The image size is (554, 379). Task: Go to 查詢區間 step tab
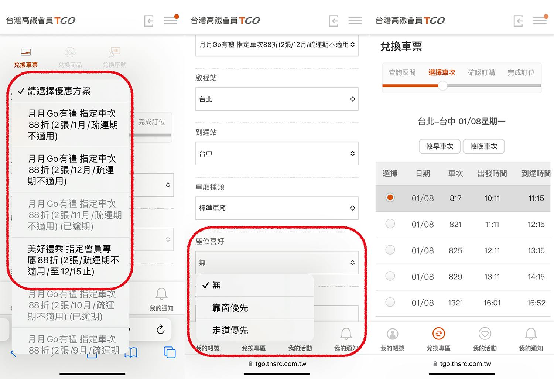point(402,73)
